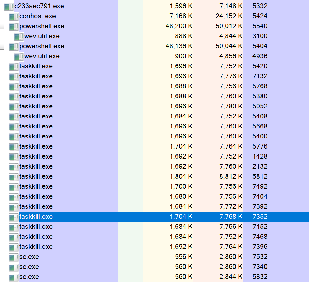
Task: Collapse the first powershell.exe tree branch
Action: [2, 26]
